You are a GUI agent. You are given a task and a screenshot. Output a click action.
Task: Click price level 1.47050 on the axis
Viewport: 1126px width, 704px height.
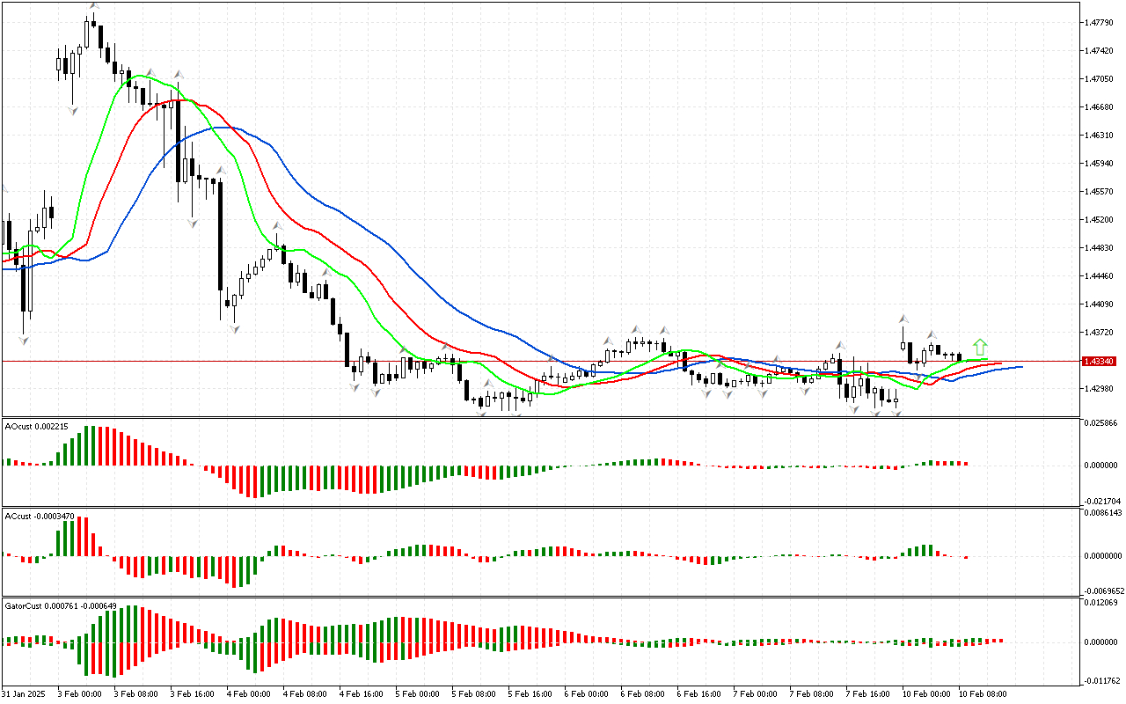pos(1100,79)
